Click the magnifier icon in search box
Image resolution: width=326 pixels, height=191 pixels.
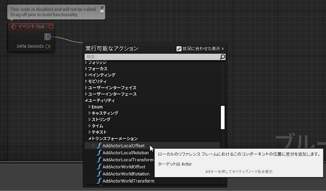(x=223, y=57)
